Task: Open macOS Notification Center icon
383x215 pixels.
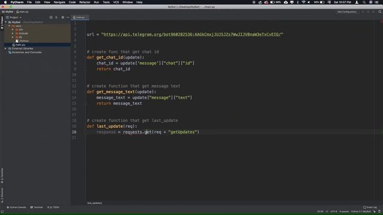Action: coord(376,2)
